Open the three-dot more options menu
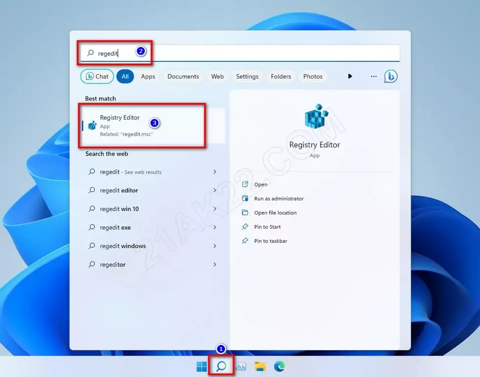Image resolution: width=480 pixels, height=377 pixels. click(x=374, y=76)
